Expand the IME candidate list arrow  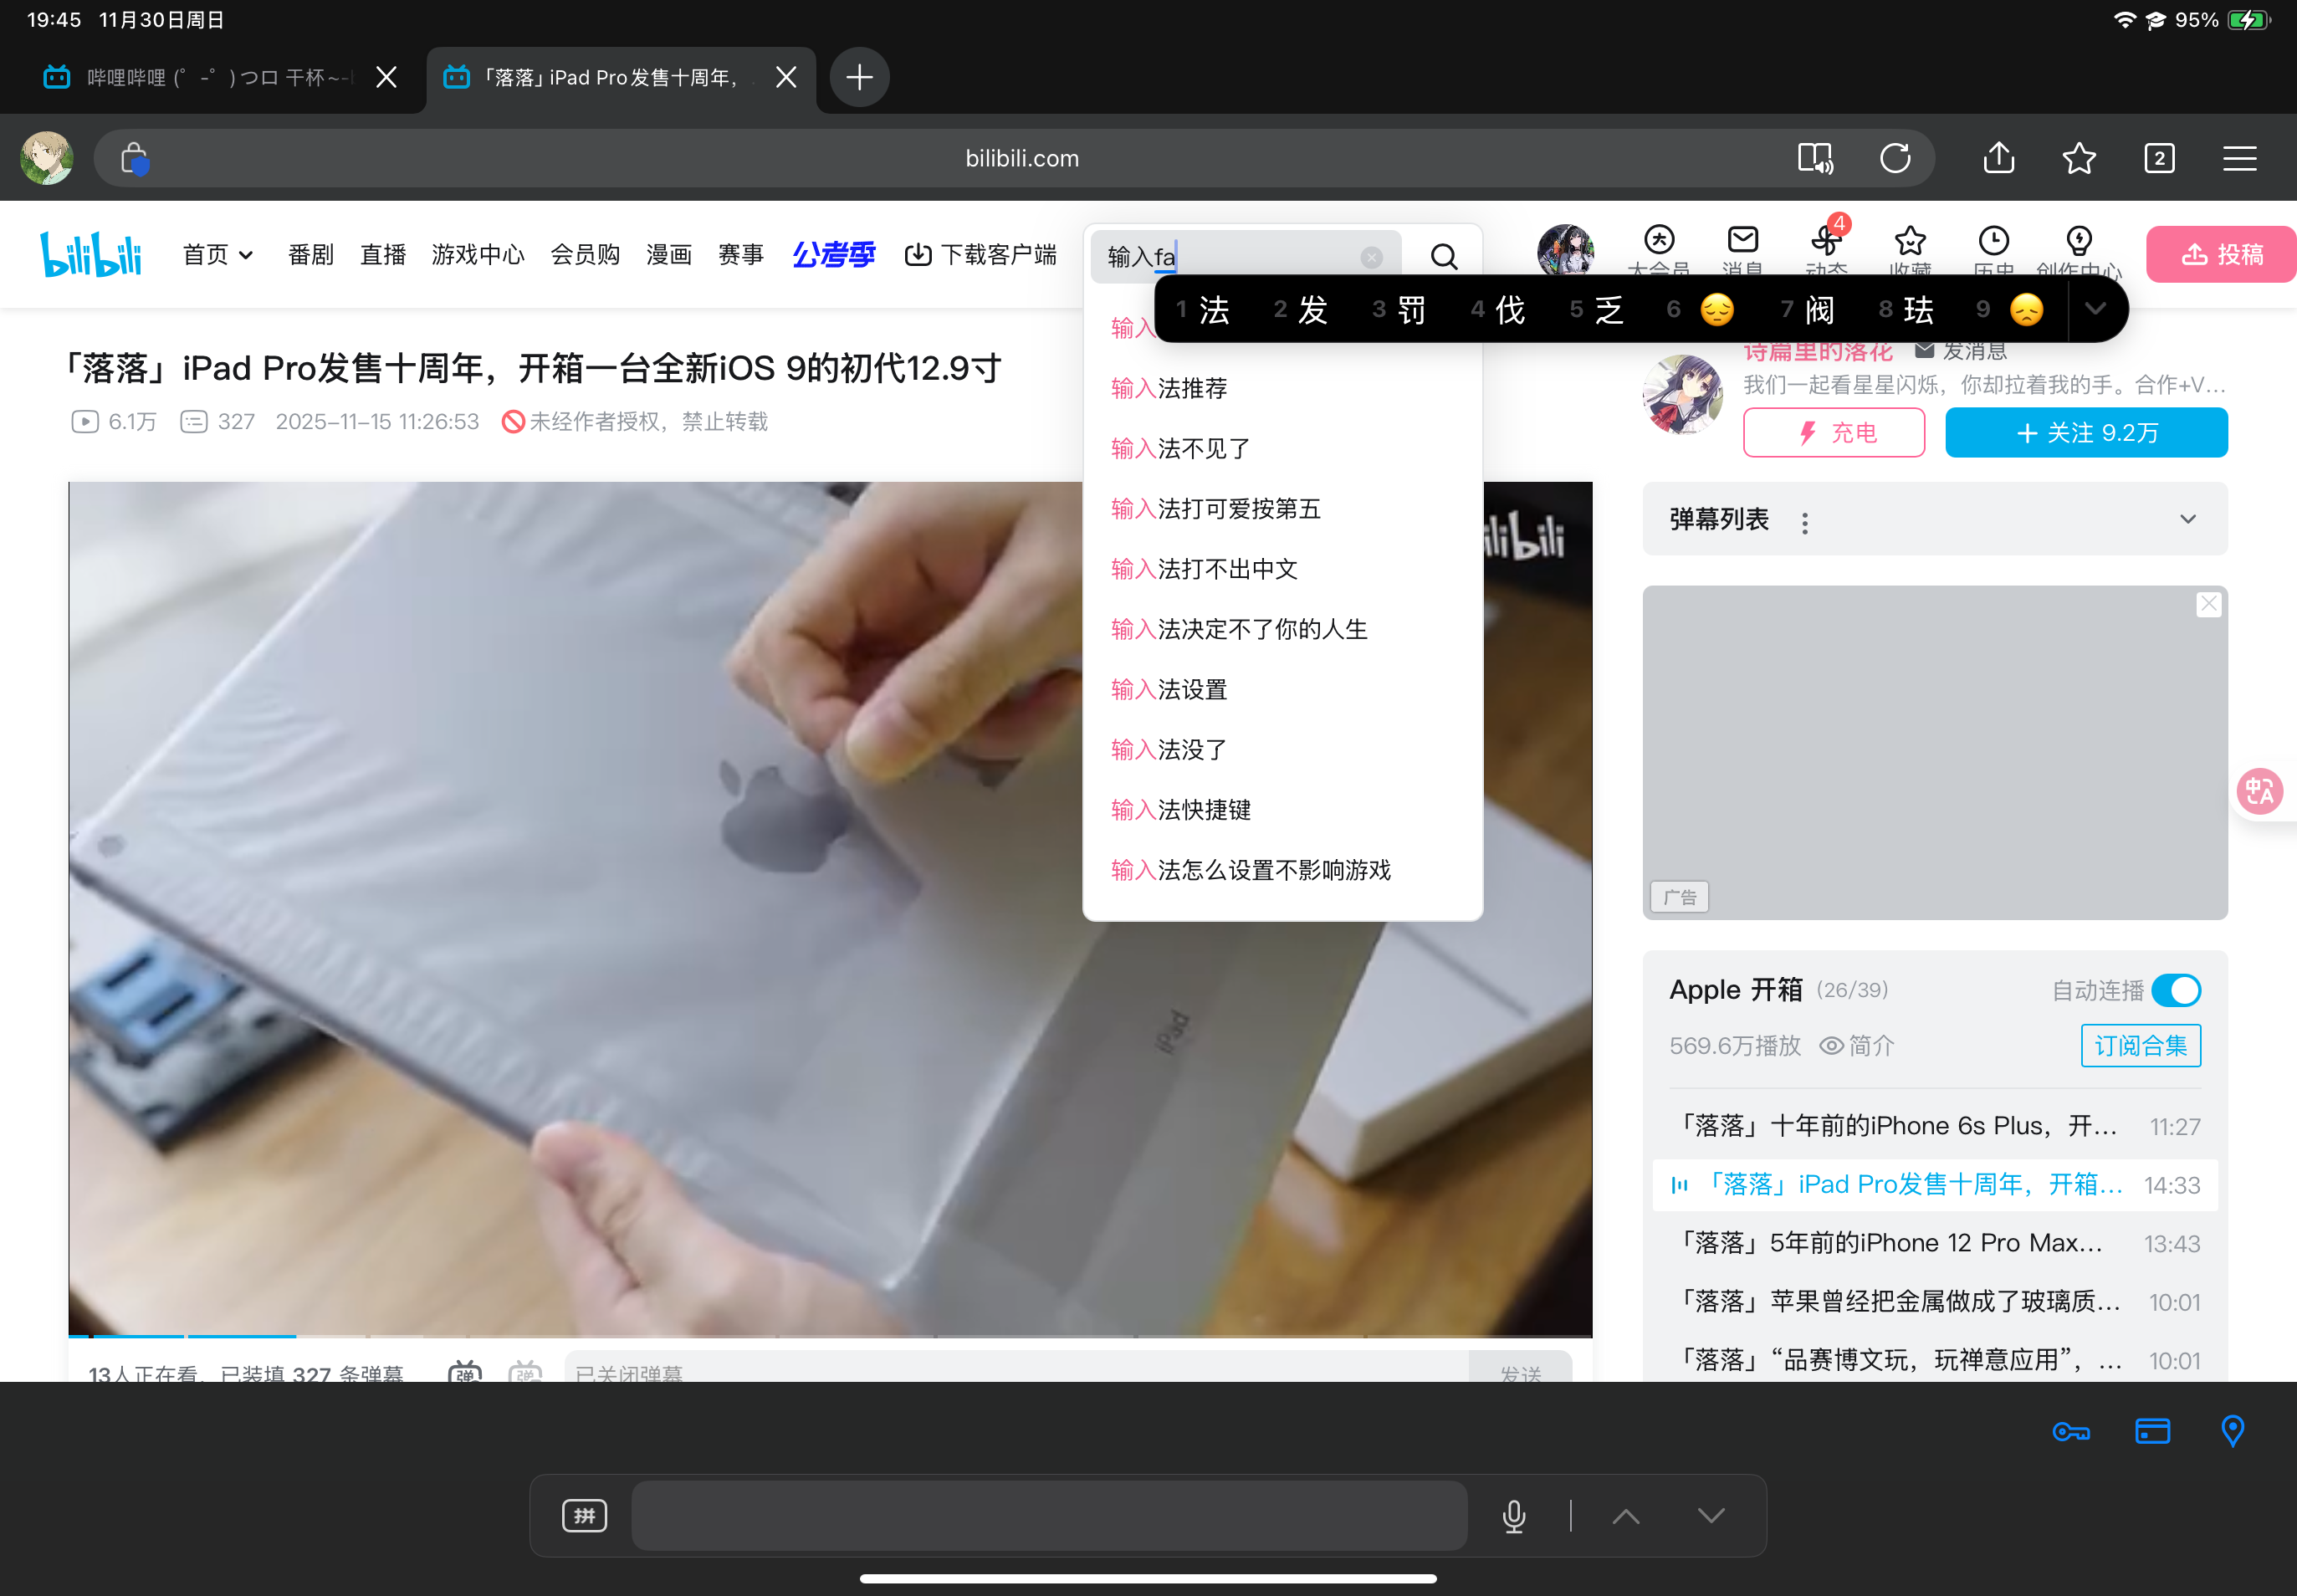pos(2094,309)
